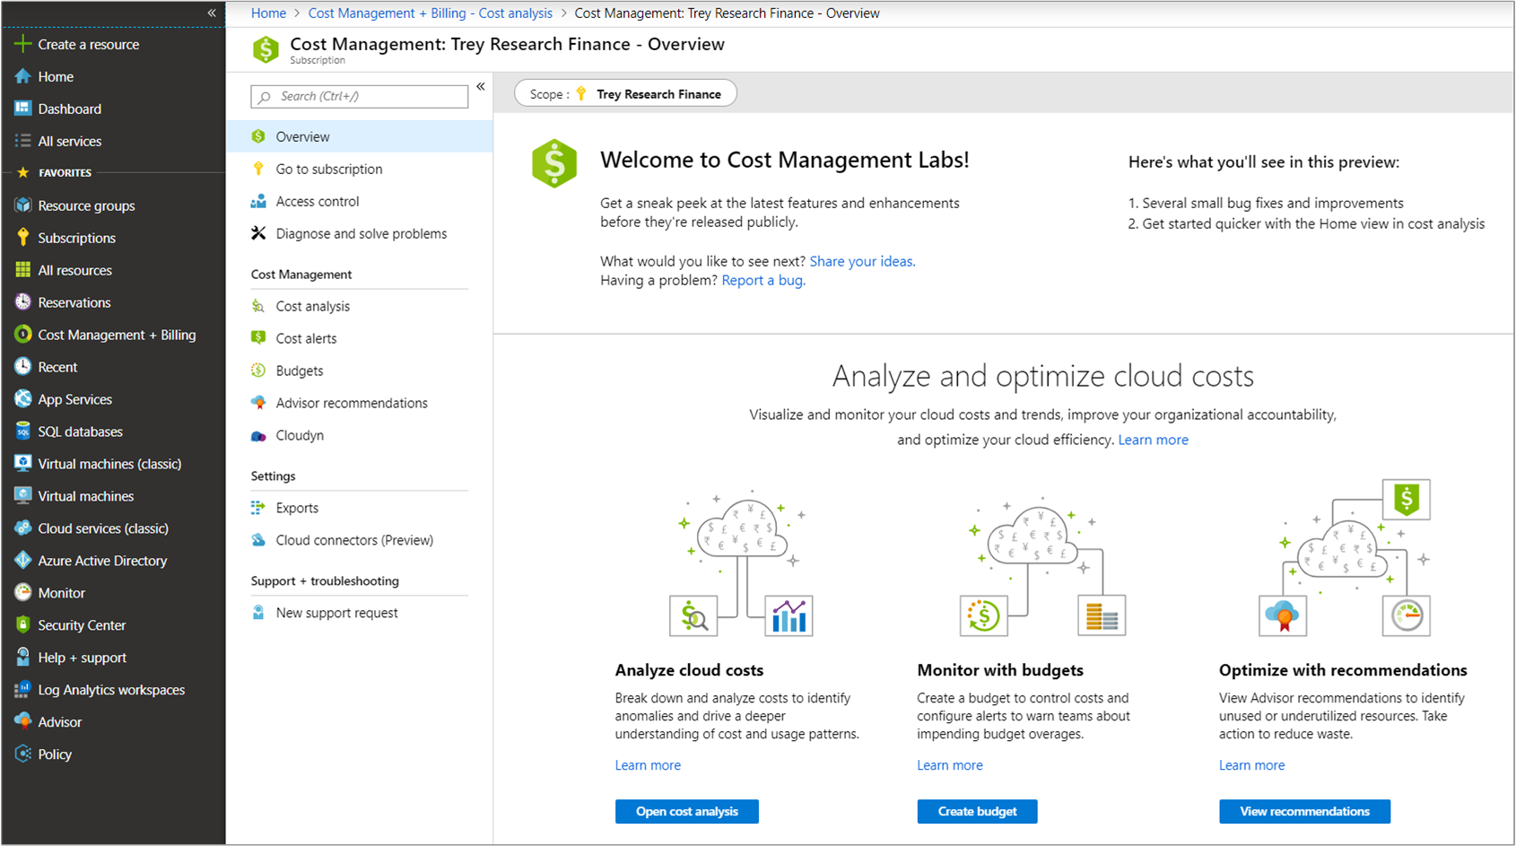Image resolution: width=1516 pixels, height=846 pixels.
Task: Select the Cost analysis menu icon
Action: click(258, 306)
